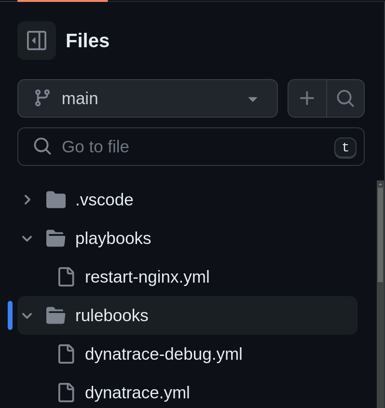Open dynatrace.yml file

tap(137, 393)
